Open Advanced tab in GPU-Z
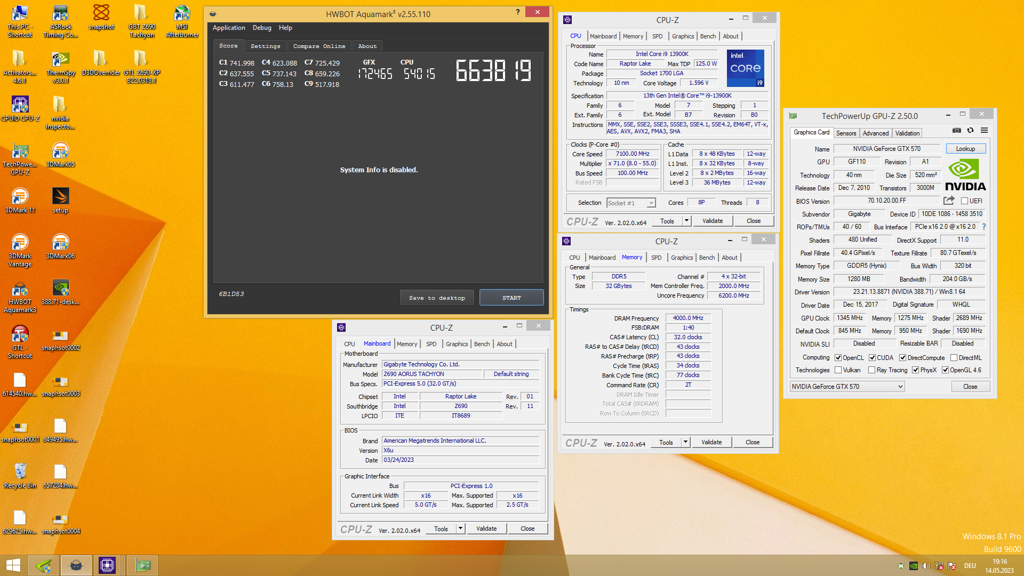Image resolution: width=1024 pixels, height=576 pixels. click(875, 133)
